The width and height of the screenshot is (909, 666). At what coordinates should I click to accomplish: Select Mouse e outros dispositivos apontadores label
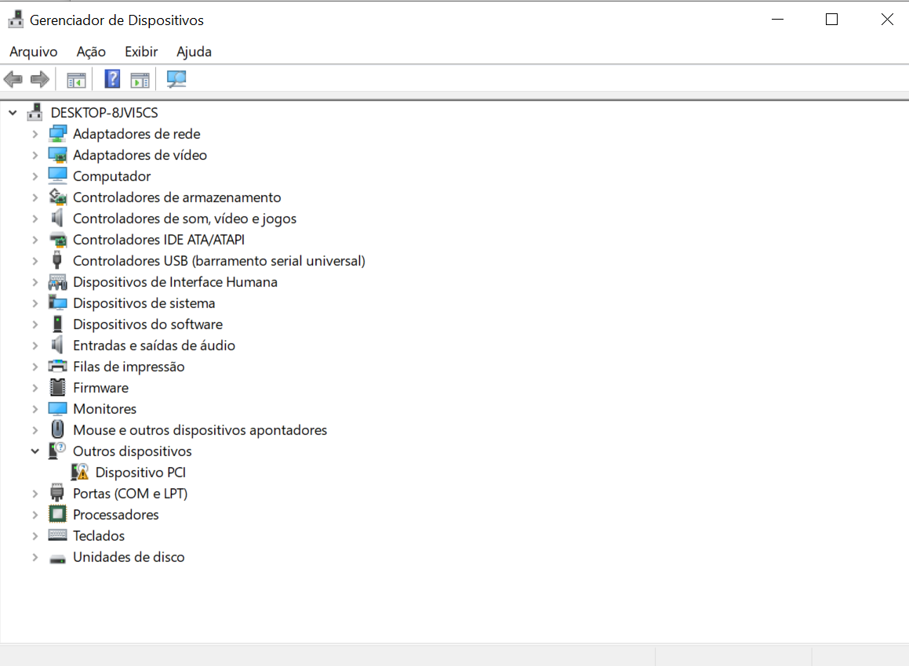(200, 429)
